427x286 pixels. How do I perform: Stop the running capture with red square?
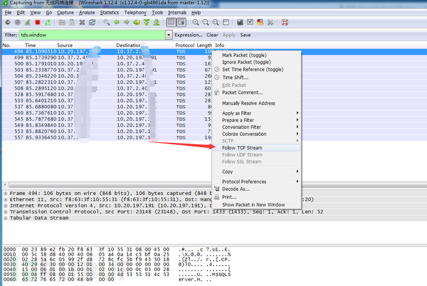tap(38, 22)
